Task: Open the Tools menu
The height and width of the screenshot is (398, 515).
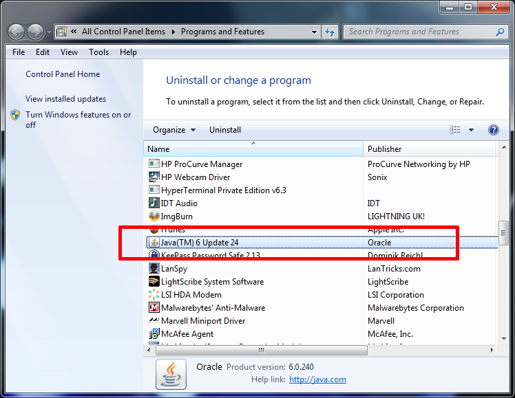Action: pyautogui.click(x=99, y=52)
